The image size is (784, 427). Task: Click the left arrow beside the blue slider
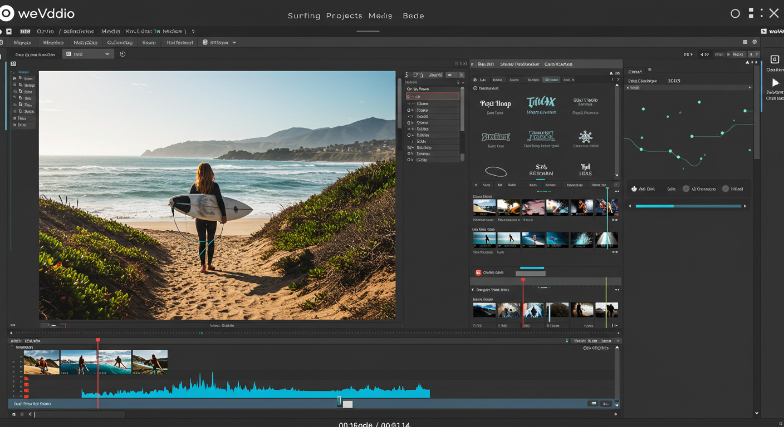[x=630, y=206]
